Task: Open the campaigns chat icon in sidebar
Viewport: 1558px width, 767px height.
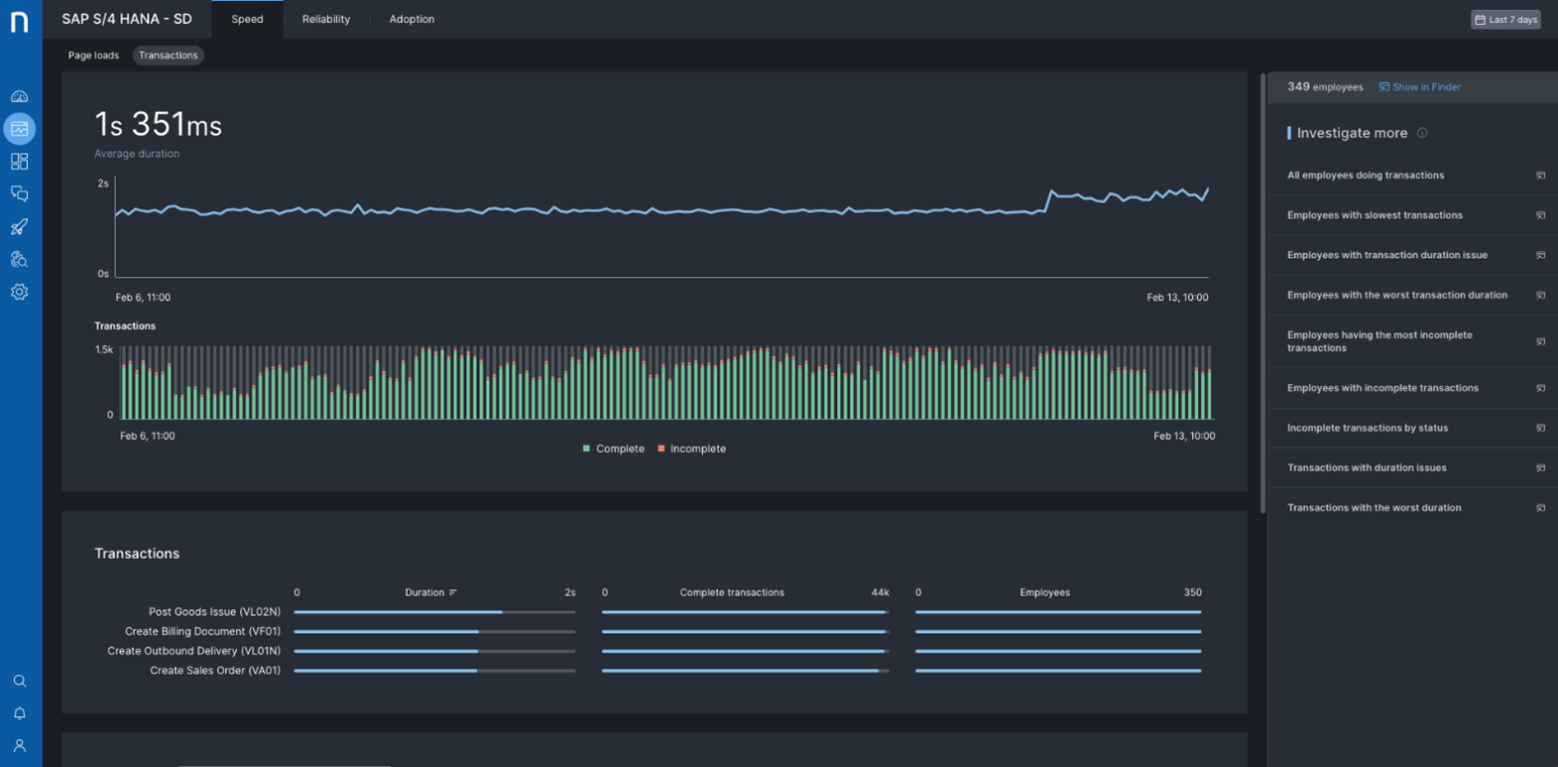Action: point(20,193)
